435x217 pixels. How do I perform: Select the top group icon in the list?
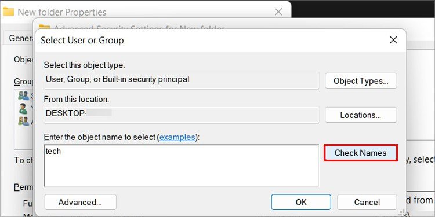tap(24, 95)
